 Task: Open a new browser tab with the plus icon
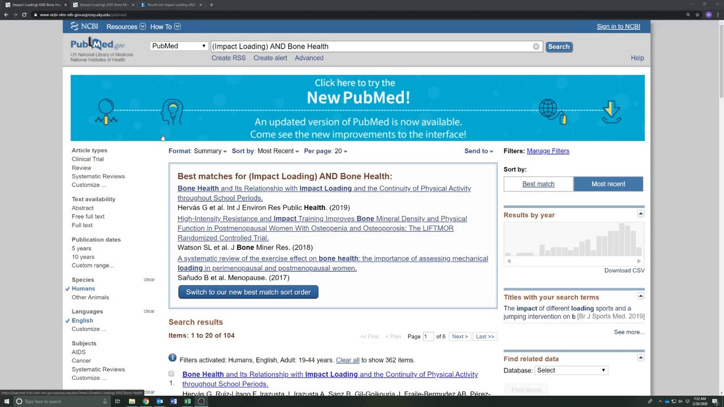[x=212, y=5]
